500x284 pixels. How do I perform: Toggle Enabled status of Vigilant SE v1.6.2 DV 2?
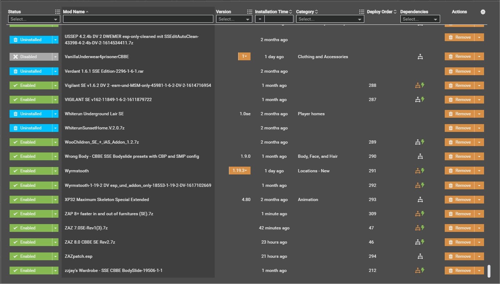tap(30, 85)
